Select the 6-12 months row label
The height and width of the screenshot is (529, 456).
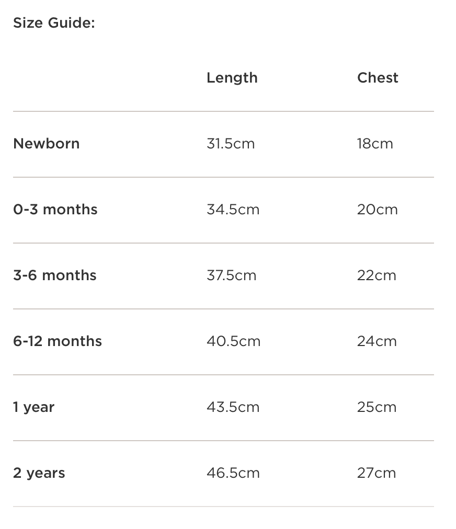(58, 341)
